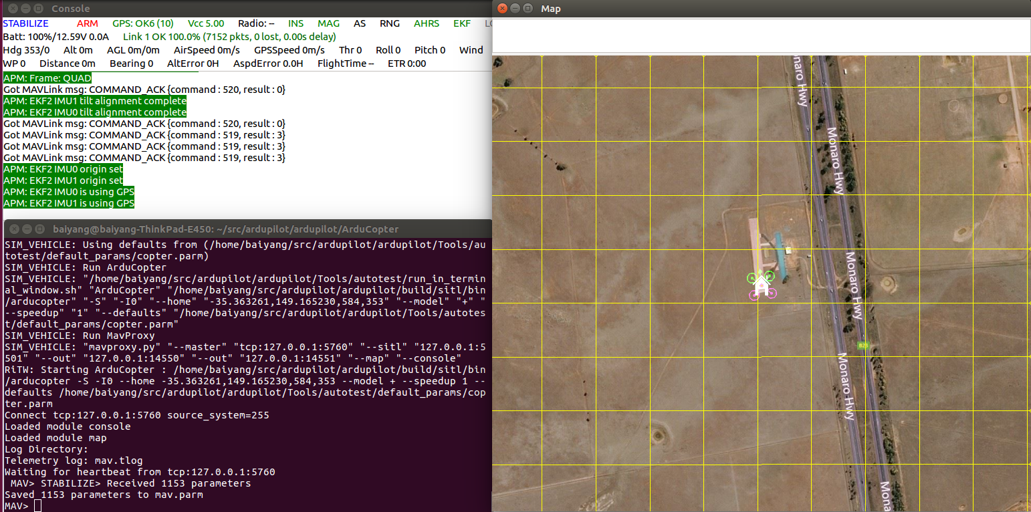The image size is (1031, 512).
Task: Click the Thr 0 throttle value
Action: (x=350, y=50)
